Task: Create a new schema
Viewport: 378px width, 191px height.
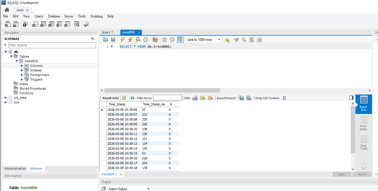Action: [x=35, y=24]
